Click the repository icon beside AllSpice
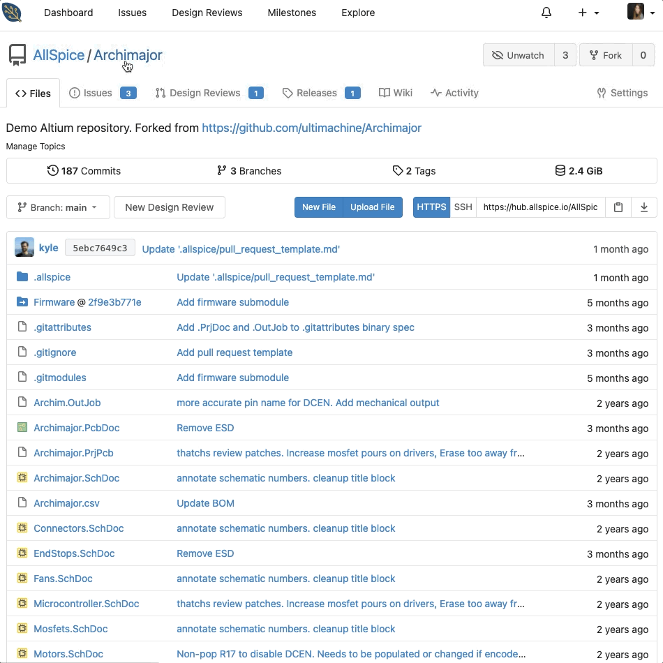Screen dimensions: 663x663 [x=17, y=55]
